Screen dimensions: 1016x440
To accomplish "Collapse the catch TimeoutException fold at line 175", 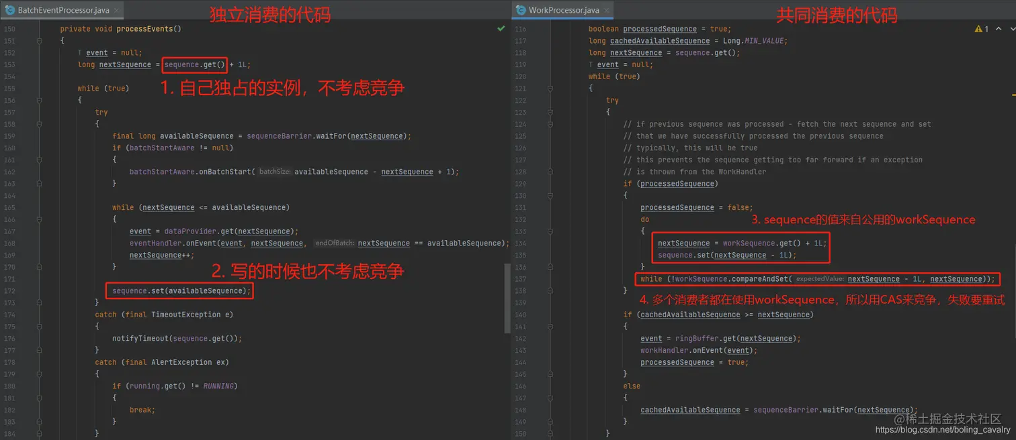I will pos(39,326).
